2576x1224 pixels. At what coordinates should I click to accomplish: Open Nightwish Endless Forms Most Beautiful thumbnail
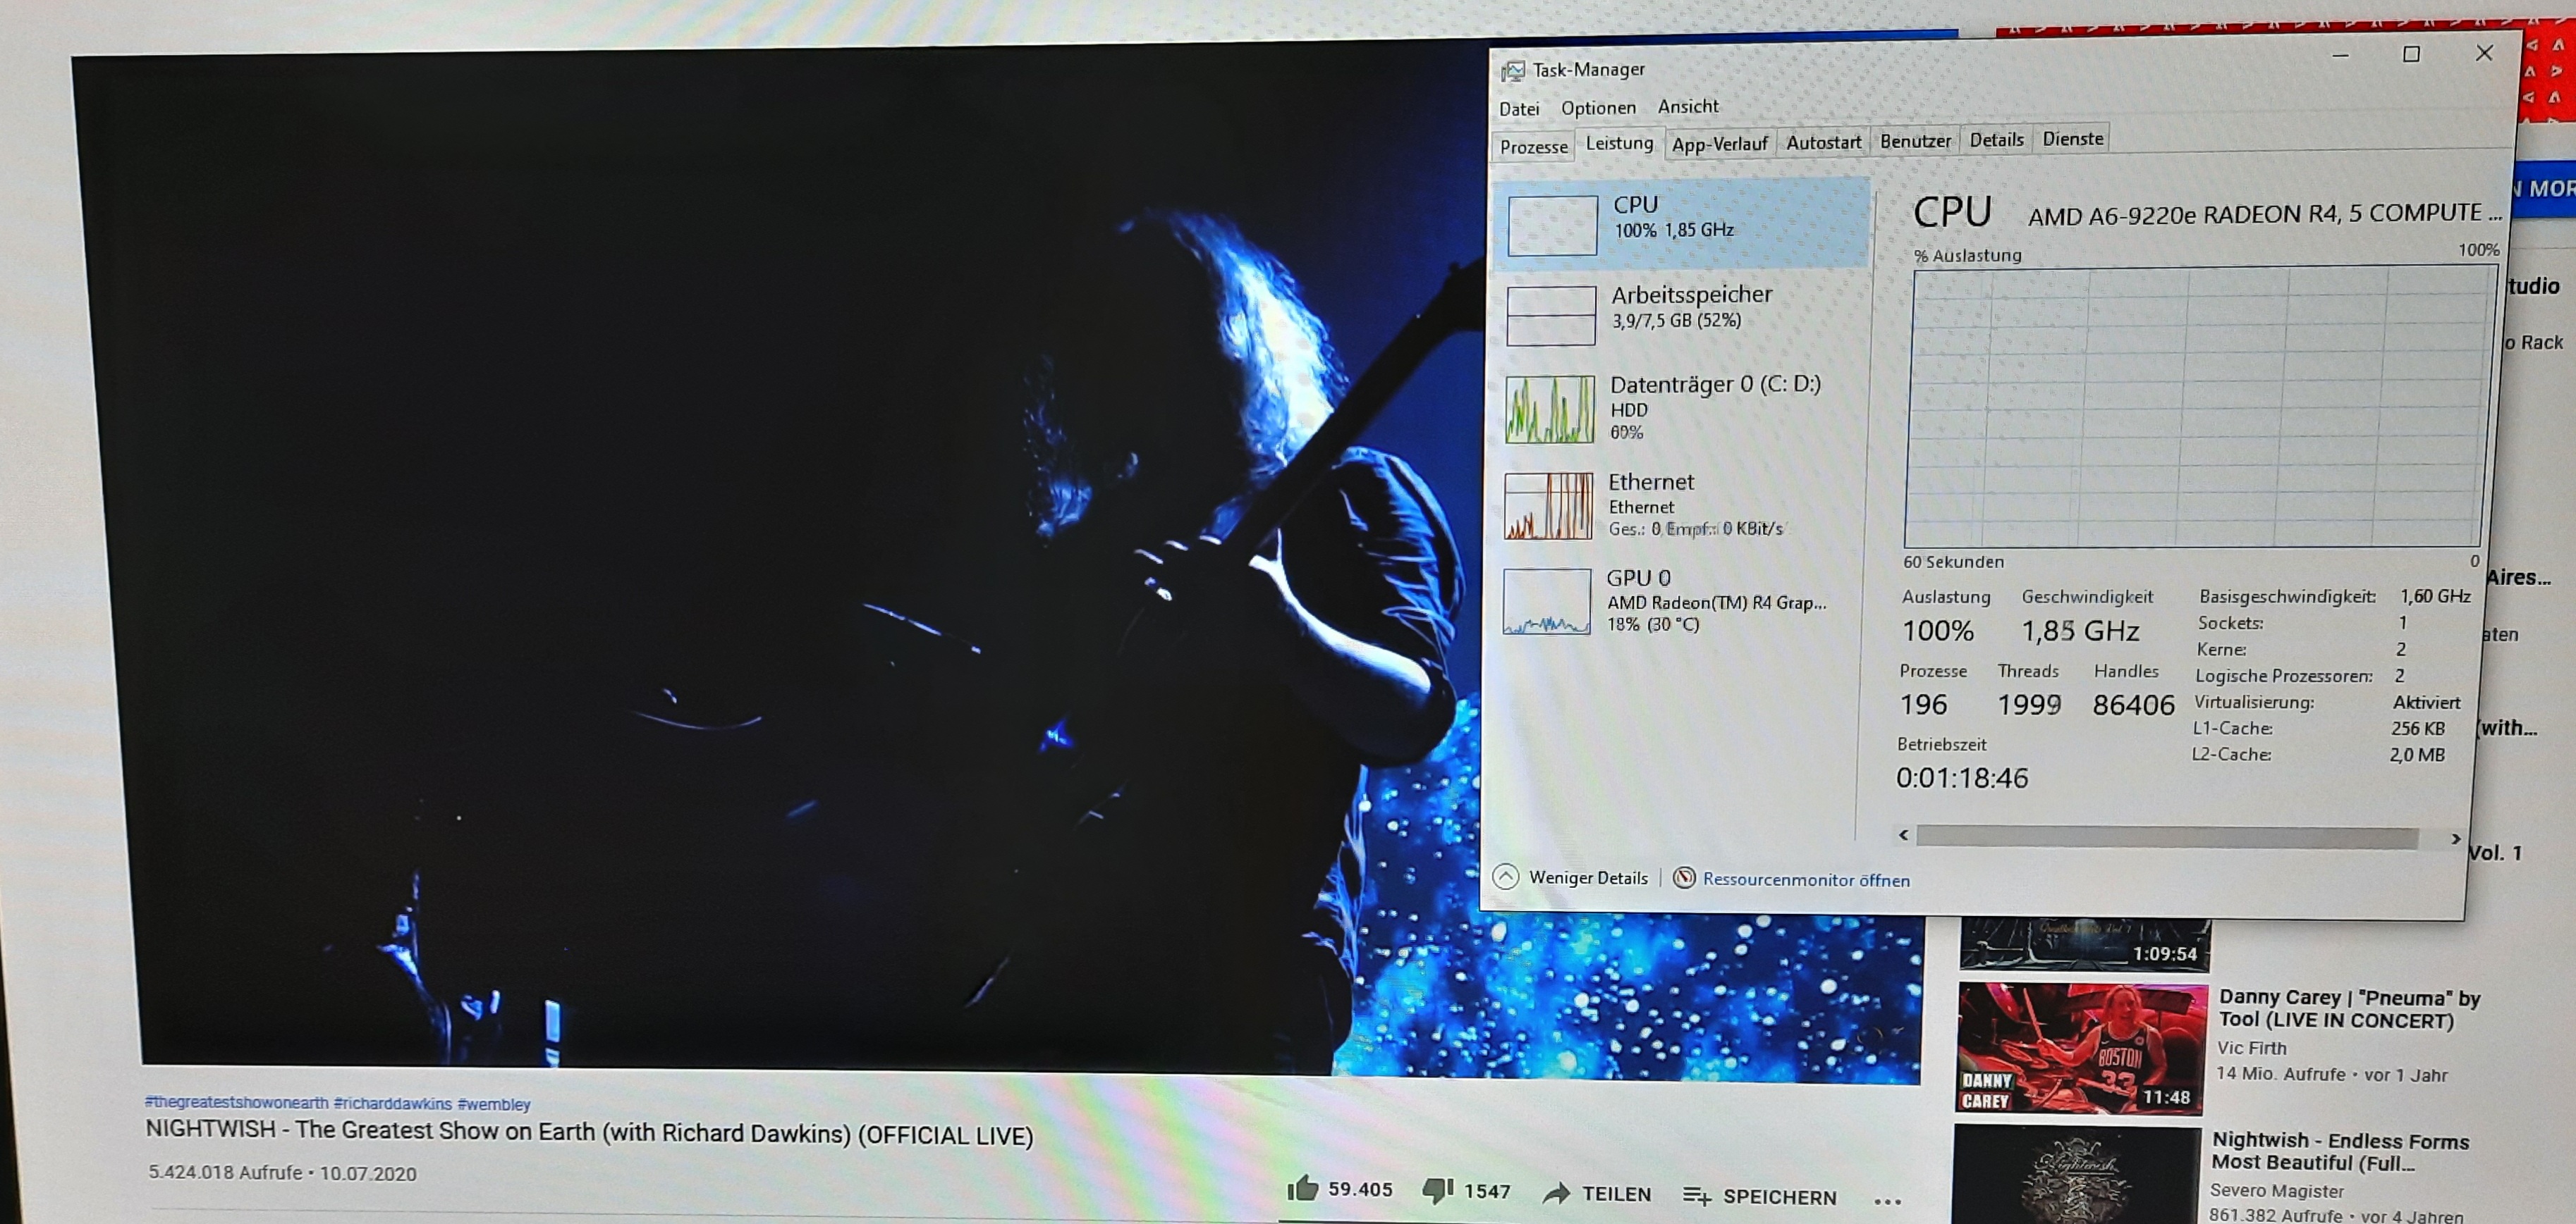tap(2077, 1175)
